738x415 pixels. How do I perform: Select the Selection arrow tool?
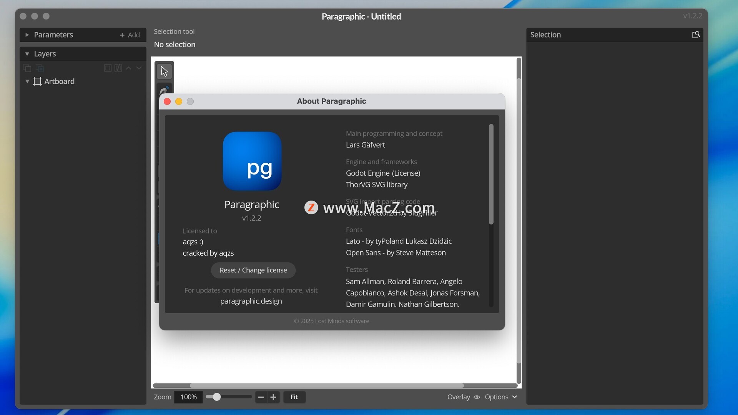pos(164,71)
